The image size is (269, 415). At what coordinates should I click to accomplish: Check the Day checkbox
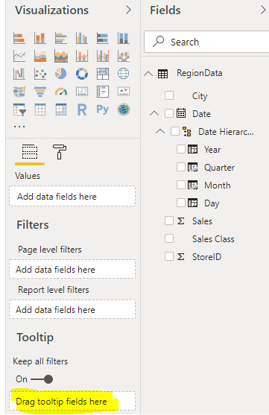[x=181, y=203]
